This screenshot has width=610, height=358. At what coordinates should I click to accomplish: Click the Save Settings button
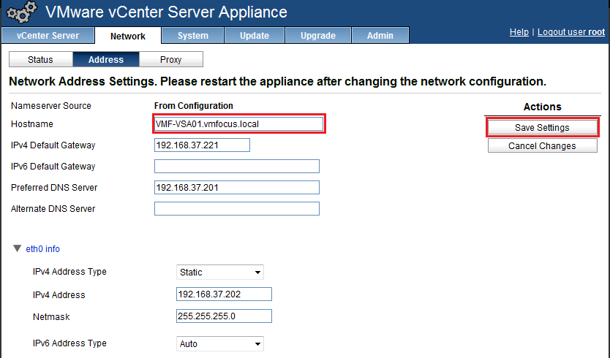click(x=542, y=127)
